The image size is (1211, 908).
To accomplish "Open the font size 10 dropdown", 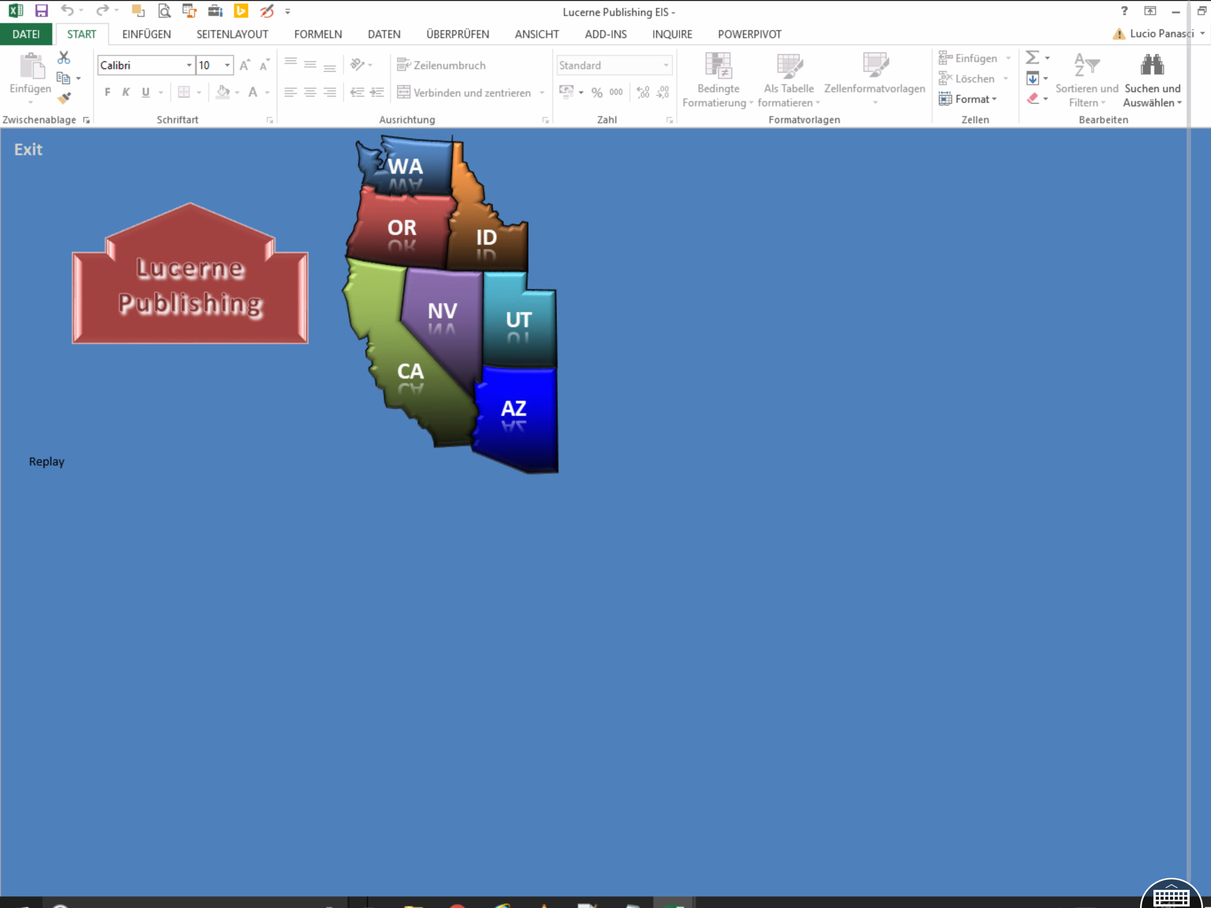I will pyautogui.click(x=227, y=65).
